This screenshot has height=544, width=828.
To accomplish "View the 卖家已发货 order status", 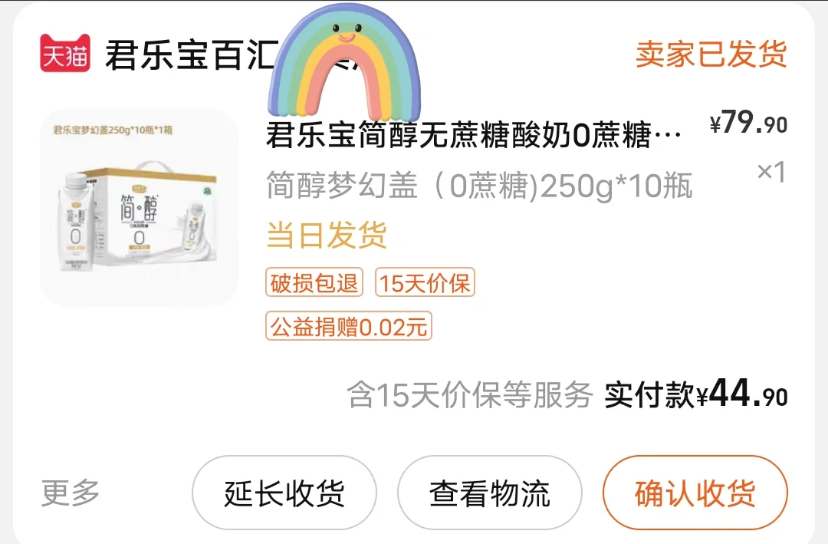I will 711,54.
